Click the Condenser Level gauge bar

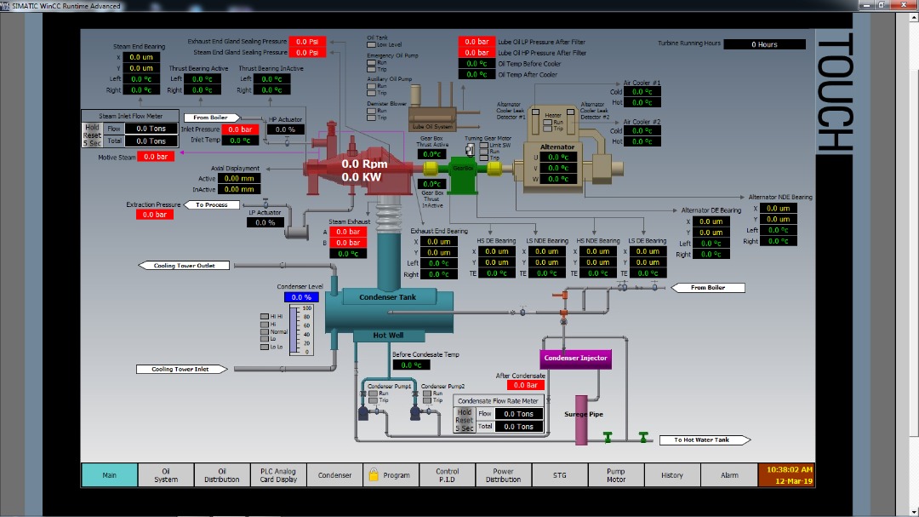coord(295,330)
